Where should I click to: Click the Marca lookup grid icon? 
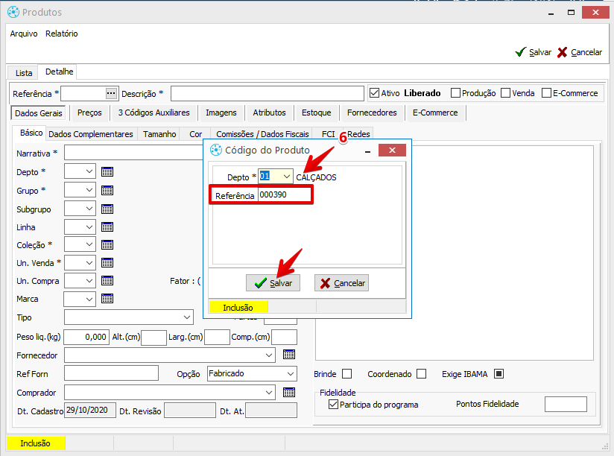[107, 298]
